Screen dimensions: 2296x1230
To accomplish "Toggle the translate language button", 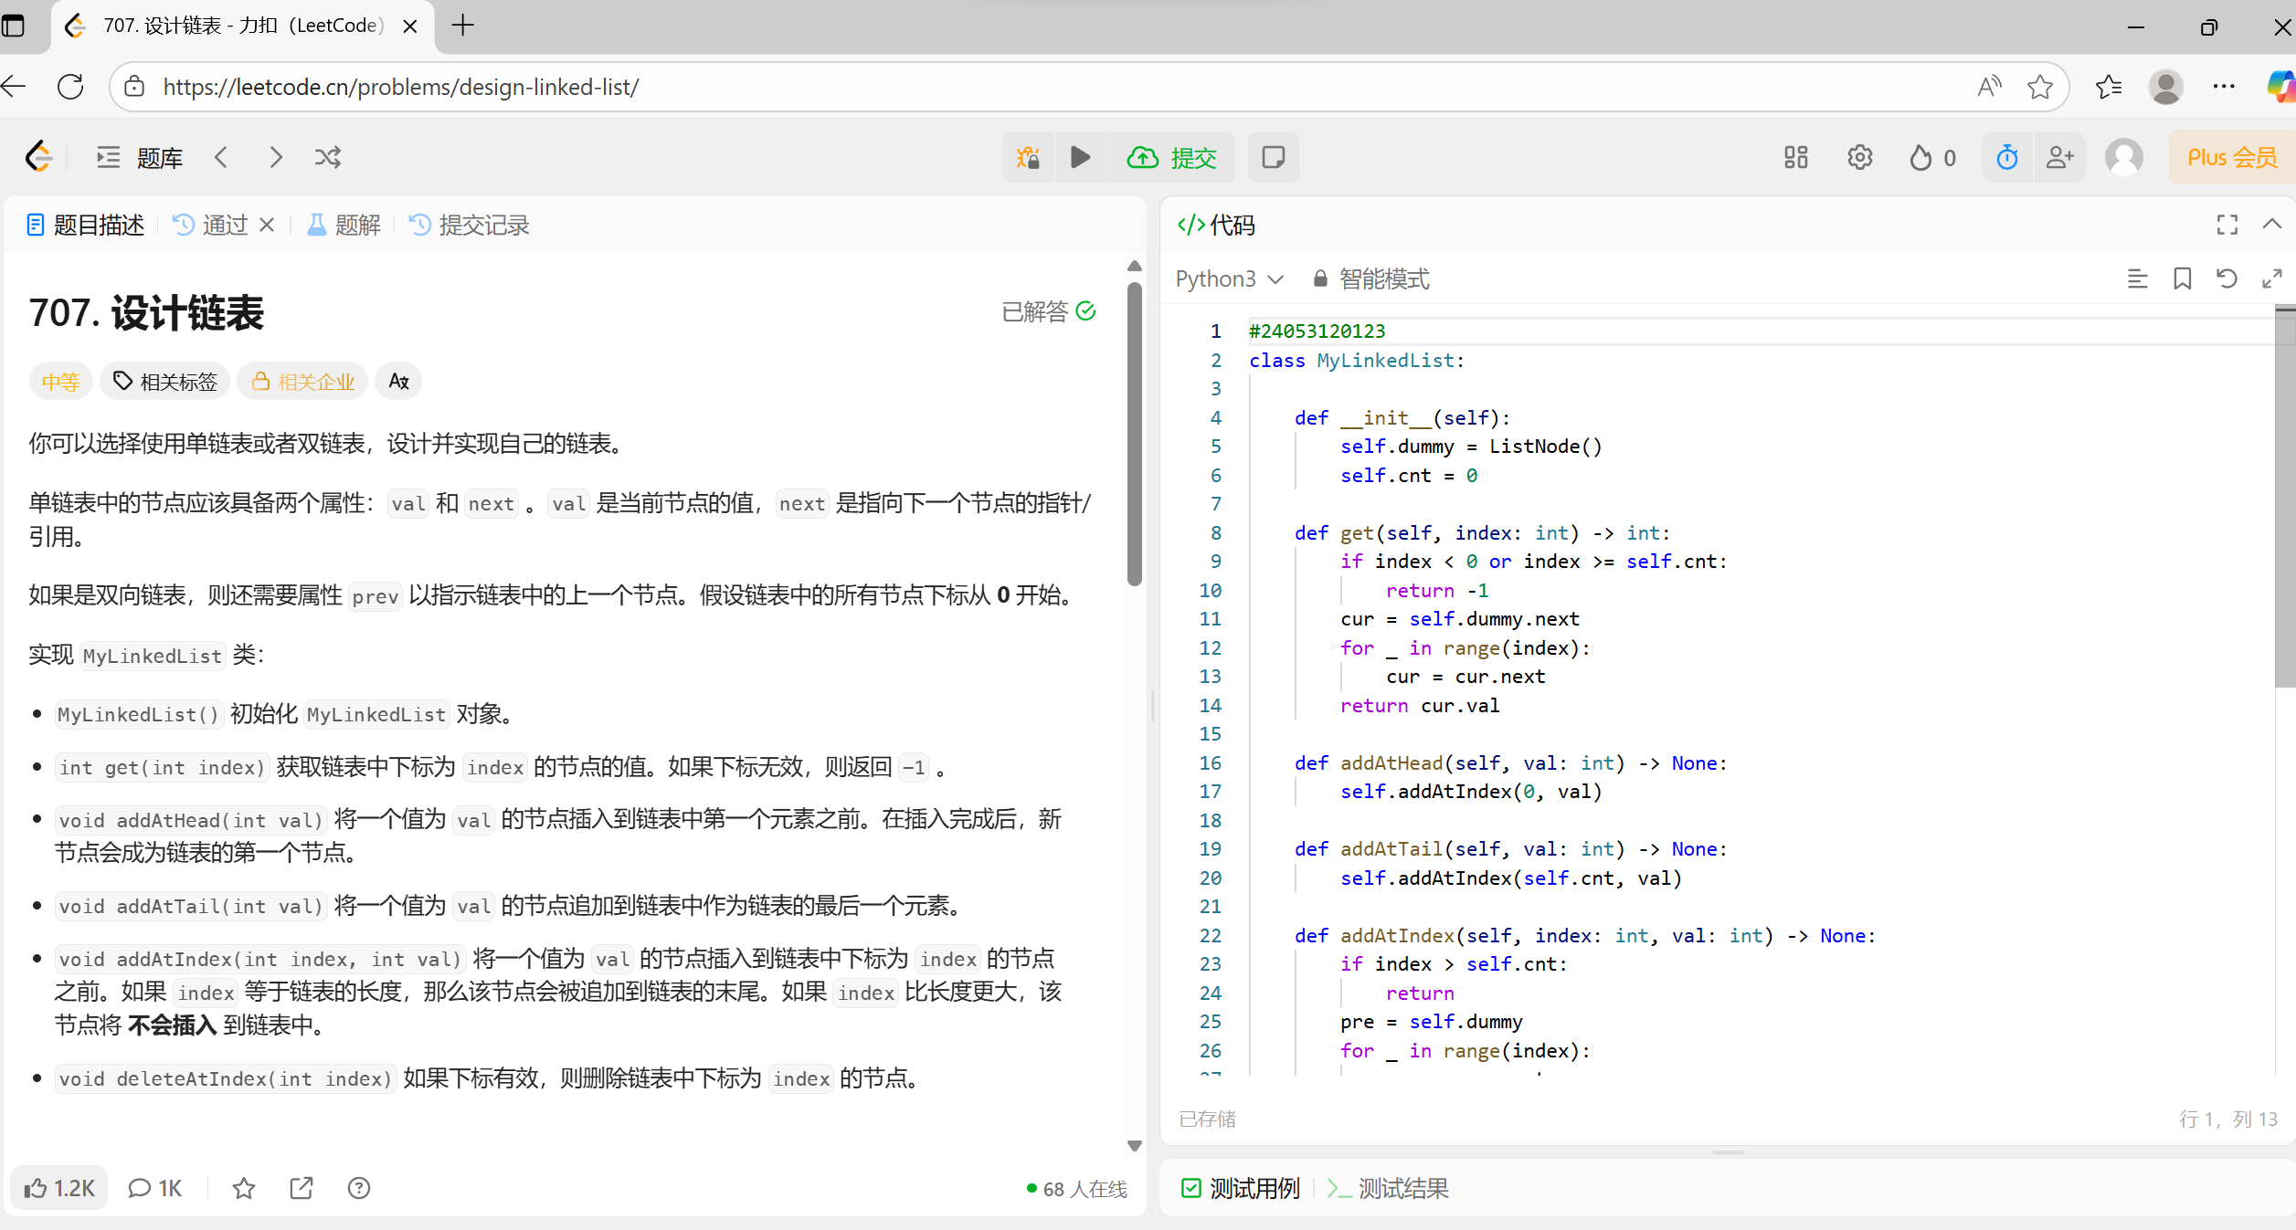I will point(398,381).
